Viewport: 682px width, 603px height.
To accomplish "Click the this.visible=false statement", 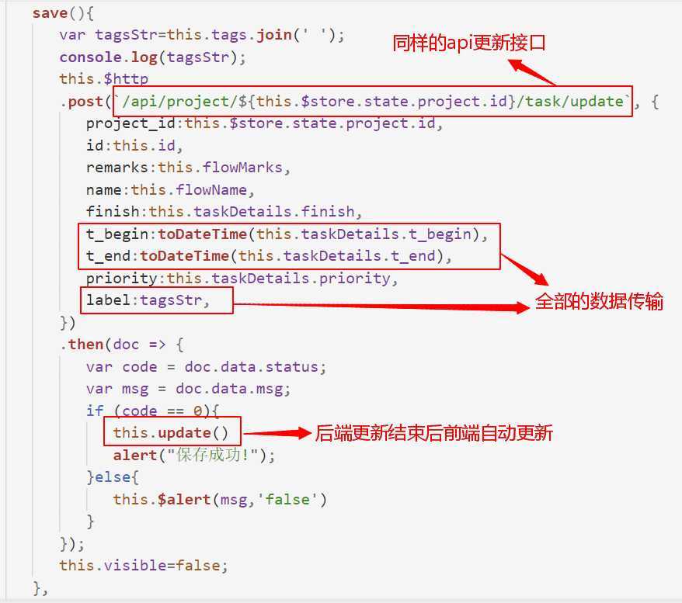I will pyautogui.click(x=144, y=565).
